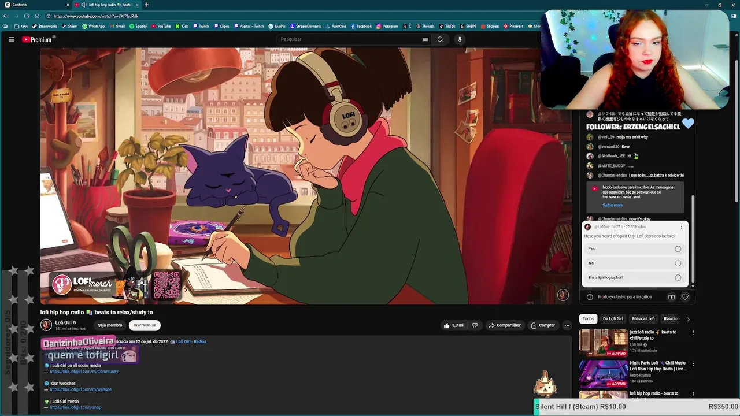The height and width of the screenshot is (416, 740).
Task: Click the search magnifier button
Action: [x=440, y=39]
